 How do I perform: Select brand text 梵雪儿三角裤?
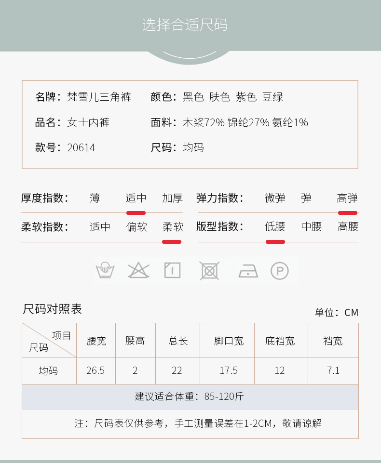pyautogui.click(x=99, y=97)
